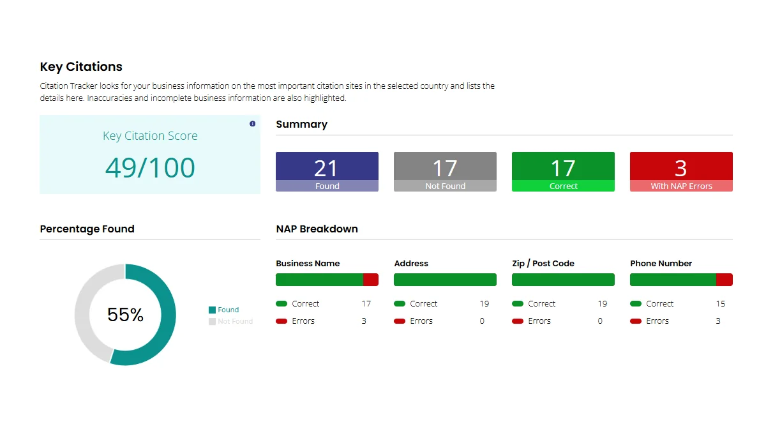Click the green Correct summary tile showing 17
766x431 pixels.
click(563, 172)
